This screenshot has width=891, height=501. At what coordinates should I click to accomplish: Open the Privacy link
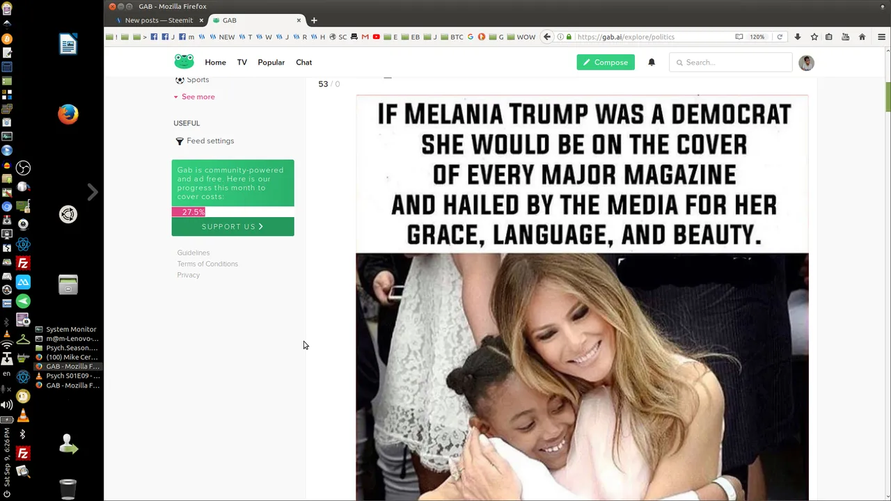(x=189, y=275)
